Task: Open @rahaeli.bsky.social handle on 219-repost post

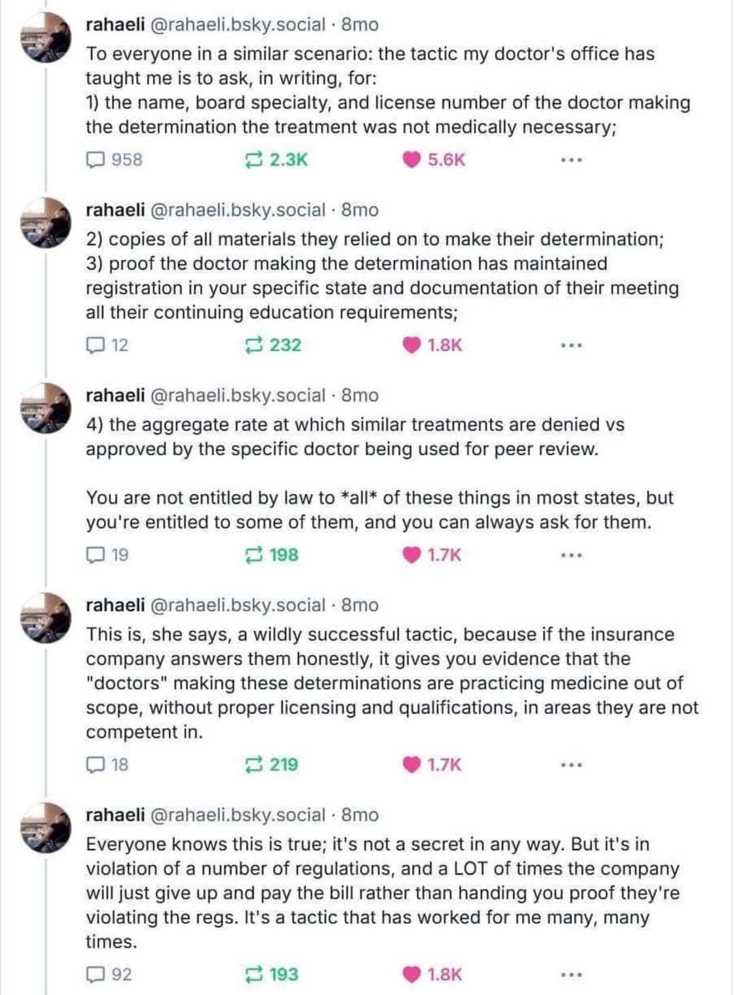Action: point(237,605)
